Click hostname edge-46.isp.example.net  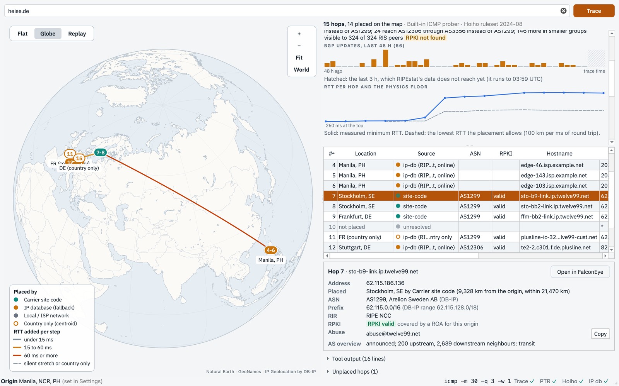coord(552,165)
